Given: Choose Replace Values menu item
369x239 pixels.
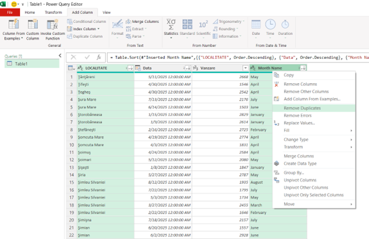Looking at the screenshot, I should click(314, 123).
